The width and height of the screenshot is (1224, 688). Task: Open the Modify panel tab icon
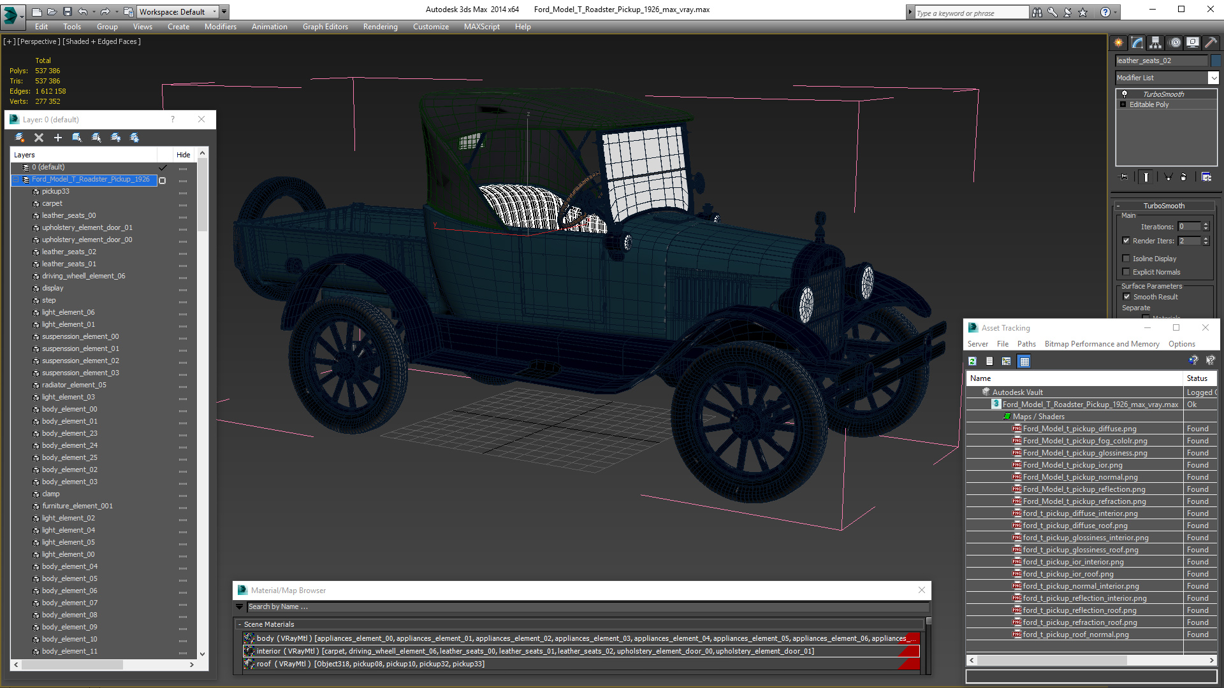[1137, 43]
